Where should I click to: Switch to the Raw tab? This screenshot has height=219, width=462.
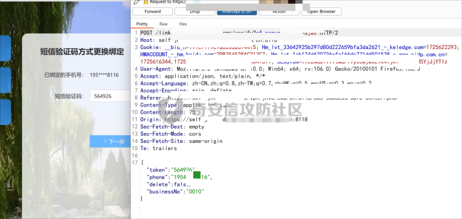point(163,24)
